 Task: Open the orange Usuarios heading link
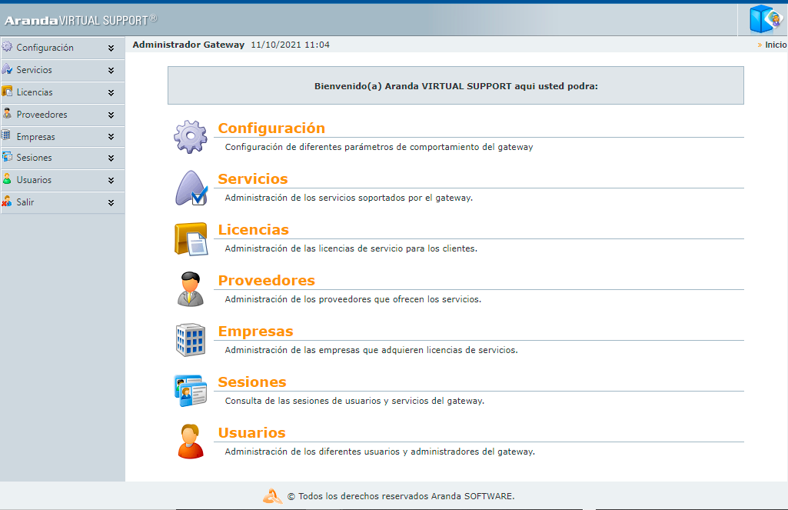pyautogui.click(x=252, y=433)
